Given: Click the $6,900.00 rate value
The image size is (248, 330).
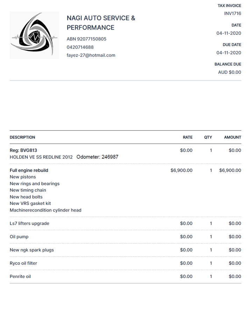Looking at the screenshot, I should (181, 170).
